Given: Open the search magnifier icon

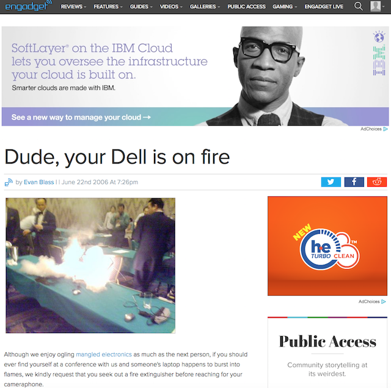Looking at the screenshot, I should (359, 6).
